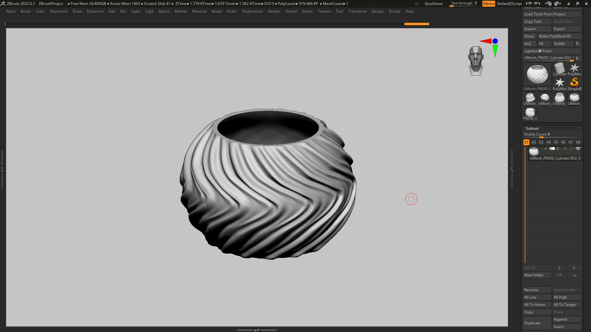The width and height of the screenshot is (591, 332).
Task: Click the Append button
Action: (567, 319)
